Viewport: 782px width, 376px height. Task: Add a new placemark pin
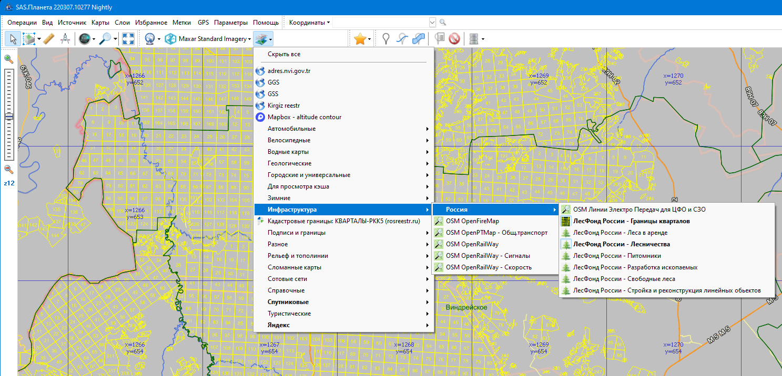coord(386,38)
